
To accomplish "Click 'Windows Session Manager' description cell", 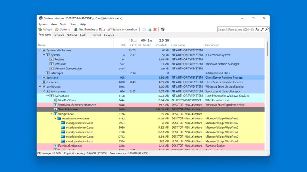I will (x=222, y=64).
